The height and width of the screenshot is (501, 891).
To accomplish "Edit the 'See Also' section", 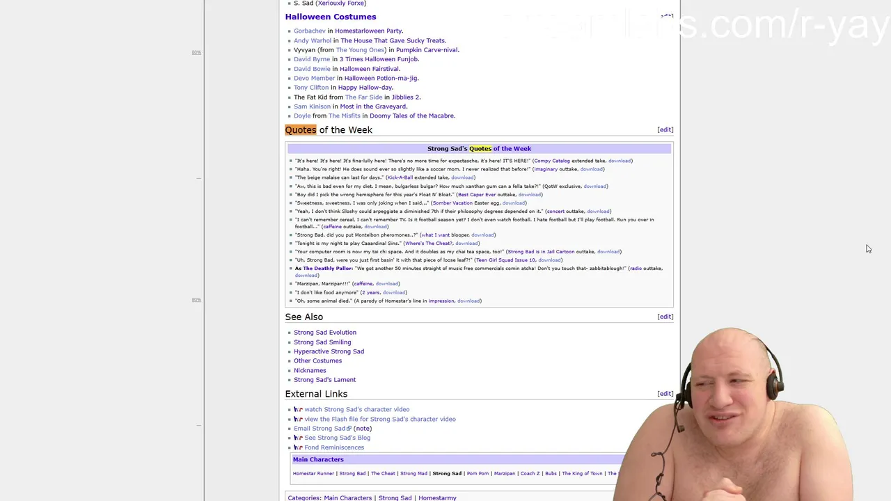I will click(665, 317).
